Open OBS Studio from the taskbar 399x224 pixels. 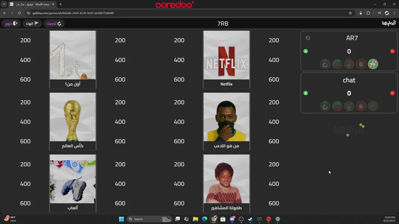coord(241,219)
